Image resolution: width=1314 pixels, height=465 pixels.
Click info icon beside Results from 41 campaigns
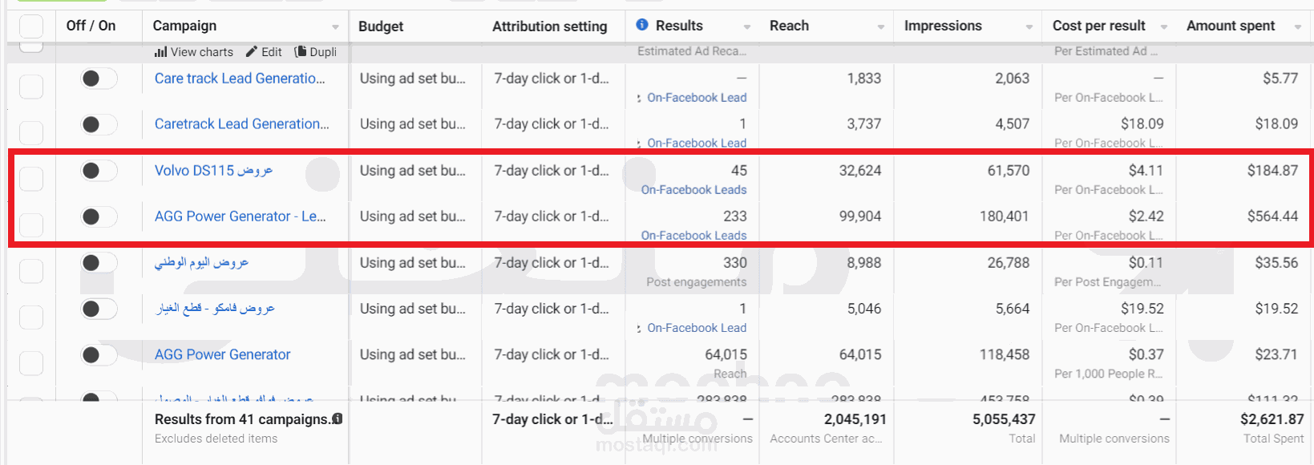[x=338, y=418]
